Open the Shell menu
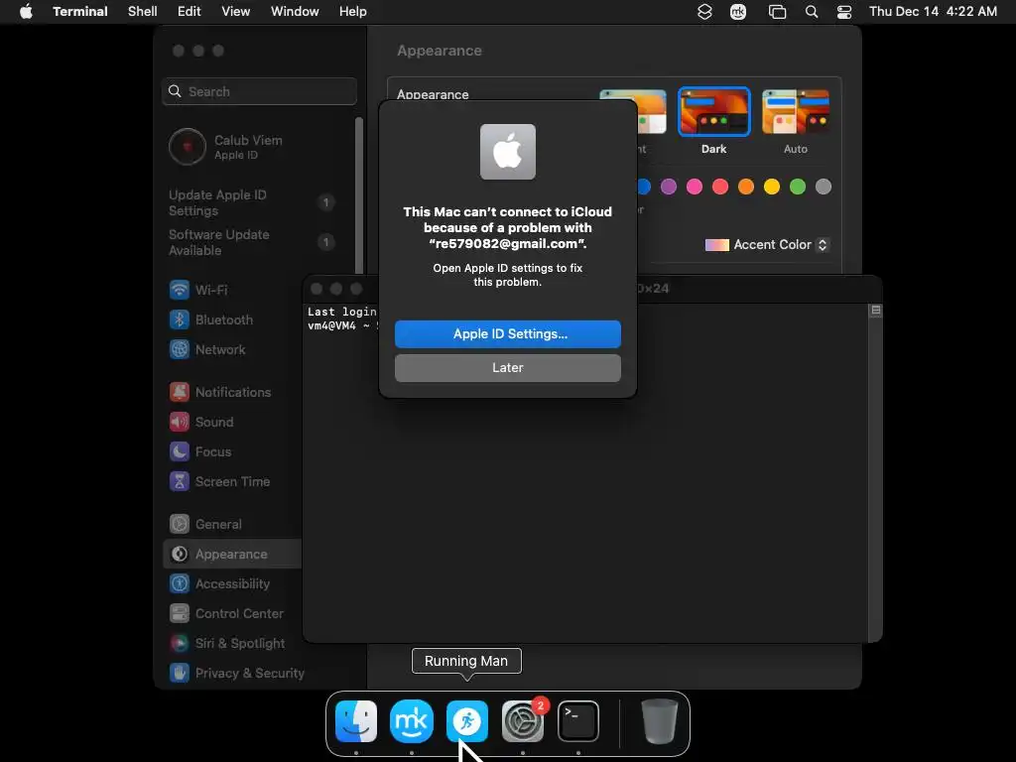The width and height of the screenshot is (1016, 762). (x=143, y=12)
